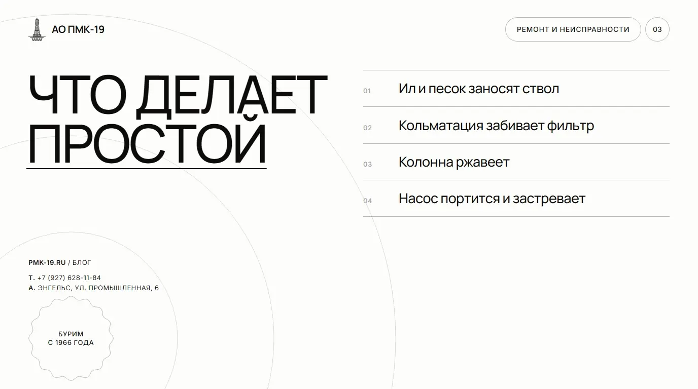This screenshot has width=698, height=389.
Task: Open the Ремонт и неисправности category pill
Action: click(x=573, y=29)
